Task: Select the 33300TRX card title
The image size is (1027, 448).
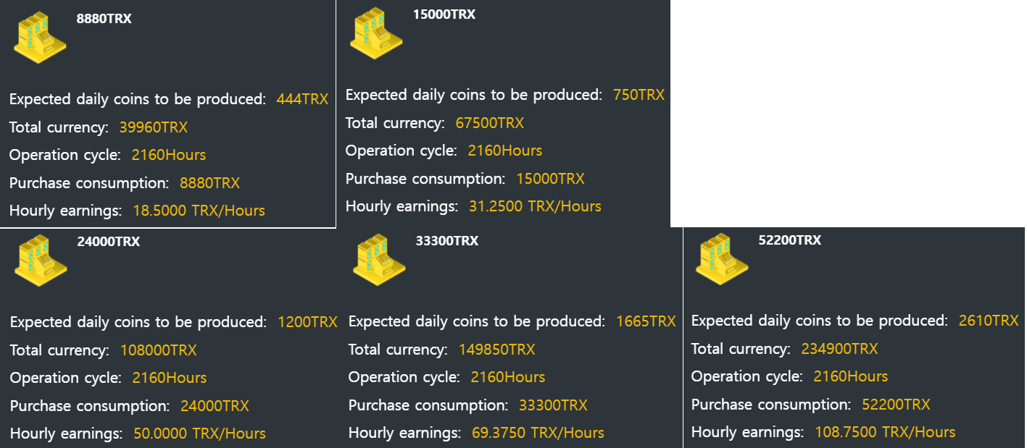Action: [447, 241]
